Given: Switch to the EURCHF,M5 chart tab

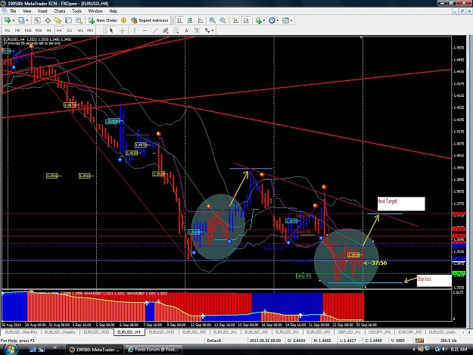Looking at the screenshot, I should point(410,332).
